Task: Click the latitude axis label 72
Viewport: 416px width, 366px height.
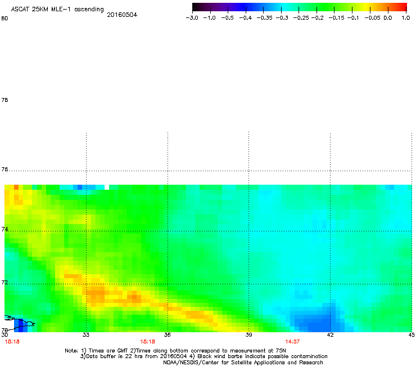Action: pos(4,282)
